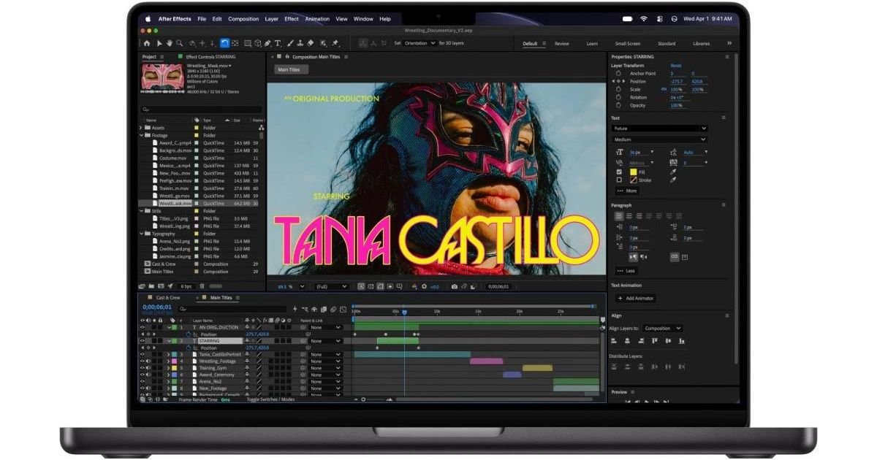Select the highlighted Rotation tool
877x460 pixels.
[225, 43]
